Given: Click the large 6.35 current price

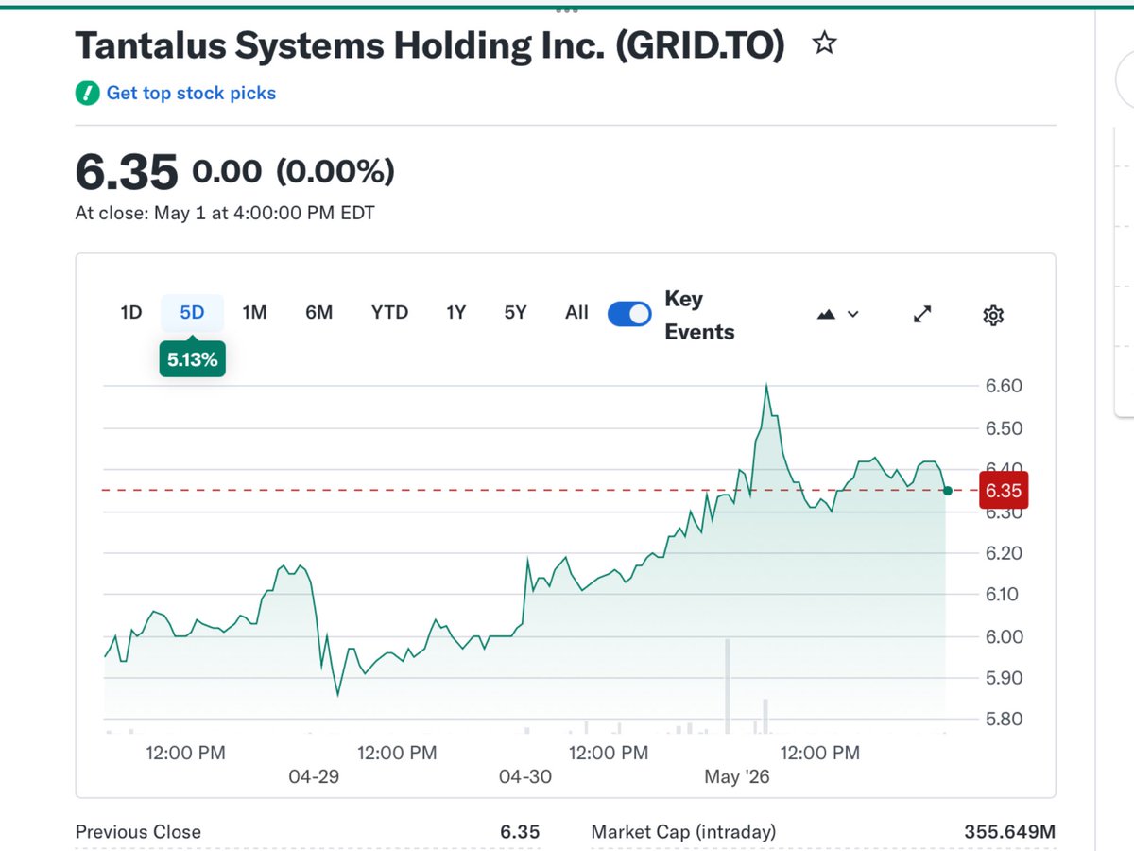Looking at the screenshot, I should pos(127,172).
